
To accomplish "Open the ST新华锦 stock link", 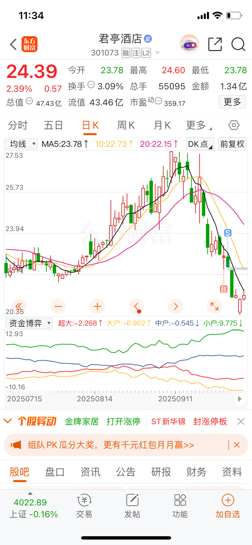I will pos(168,421).
